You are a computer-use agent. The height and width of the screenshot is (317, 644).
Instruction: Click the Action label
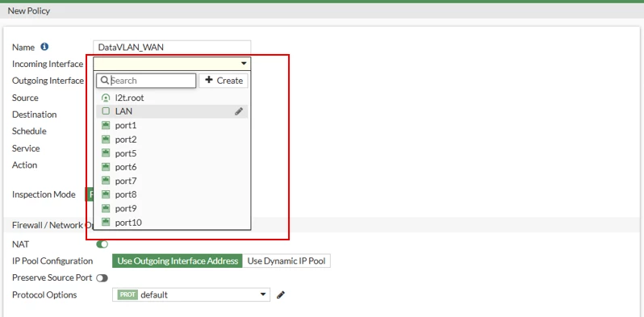click(25, 165)
